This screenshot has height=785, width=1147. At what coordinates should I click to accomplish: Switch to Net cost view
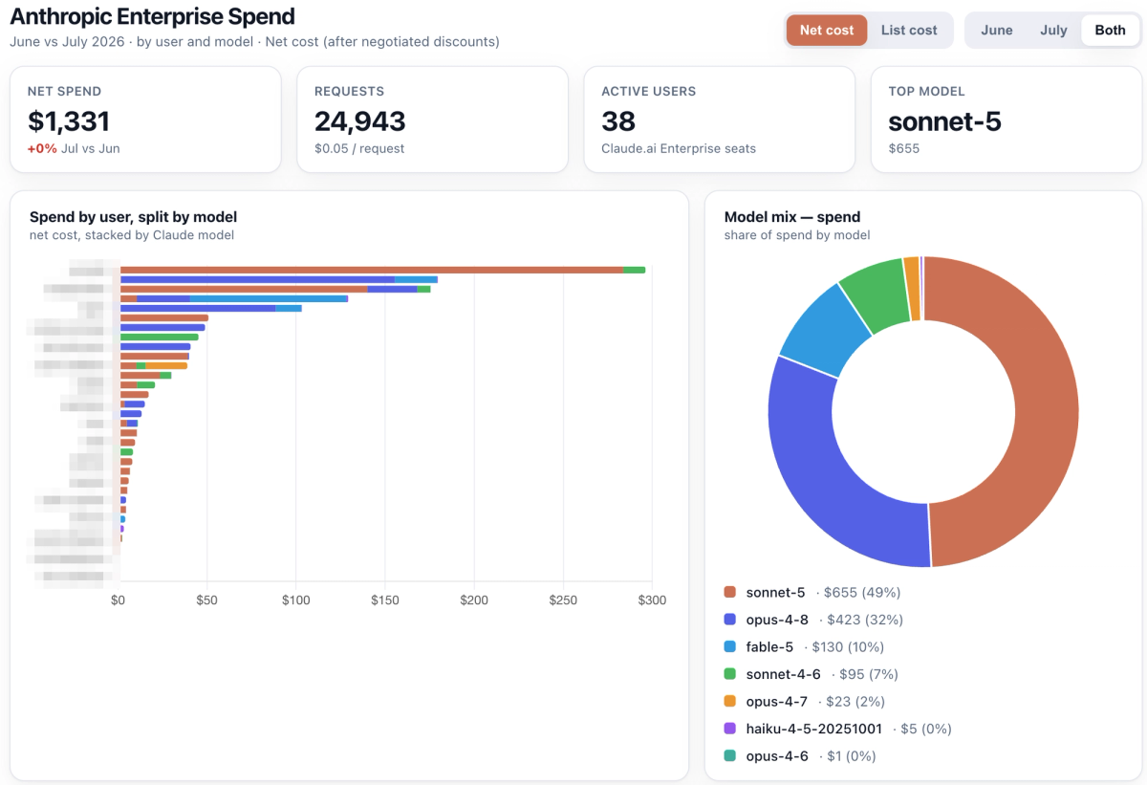[x=827, y=30]
